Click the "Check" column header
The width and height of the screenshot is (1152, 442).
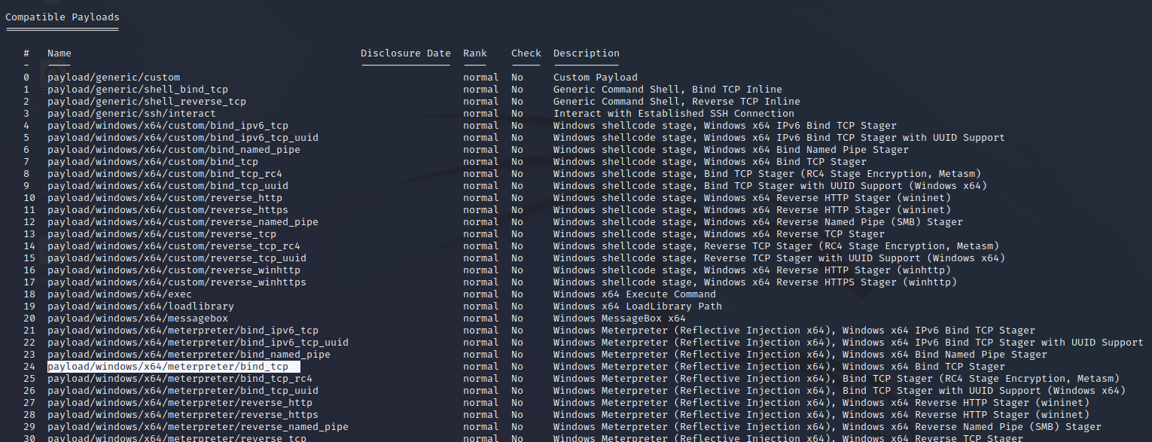[x=526, y=53]
